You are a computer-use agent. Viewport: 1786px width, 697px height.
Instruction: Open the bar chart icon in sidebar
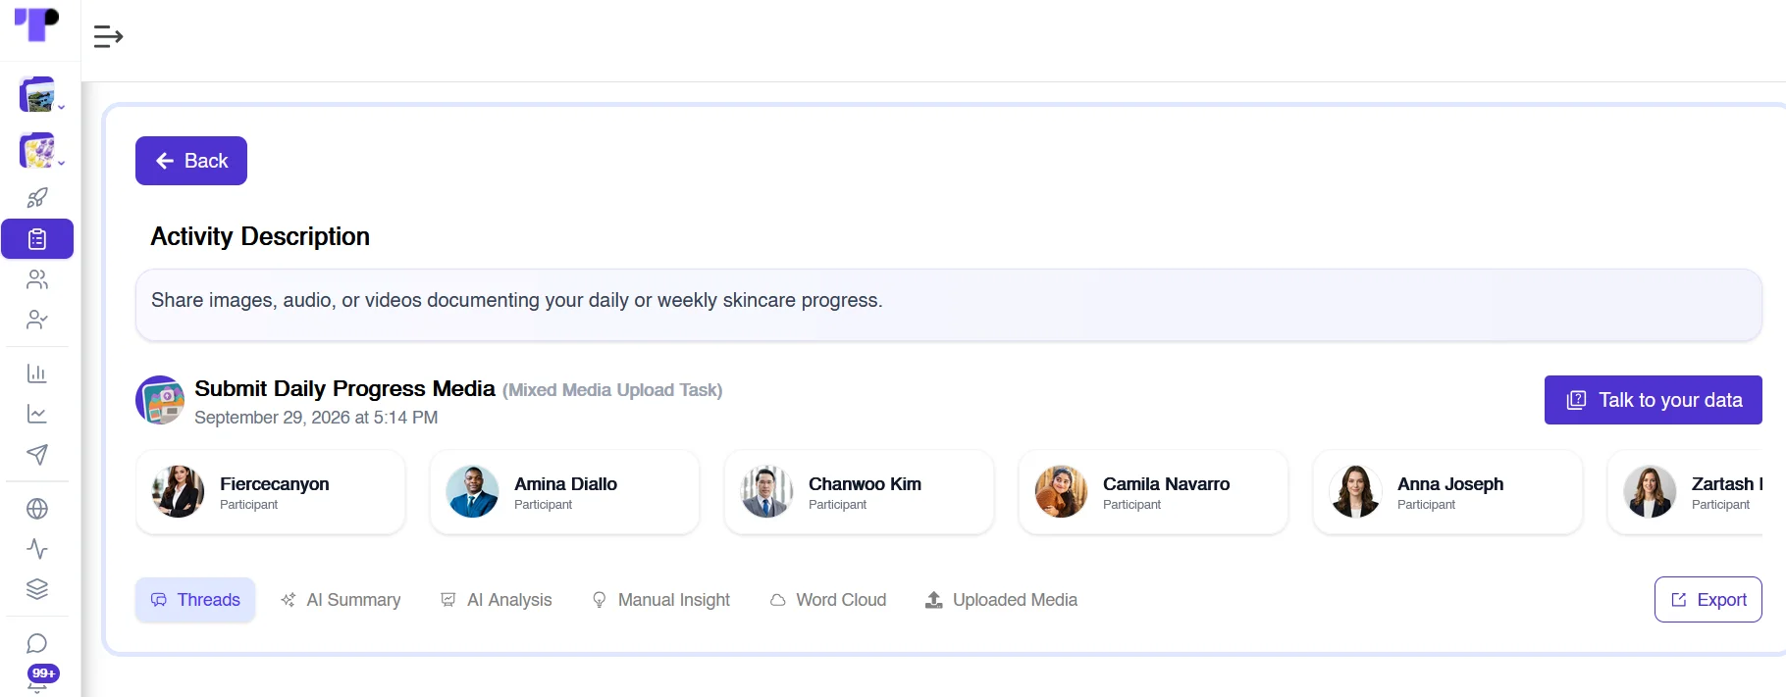37,373
